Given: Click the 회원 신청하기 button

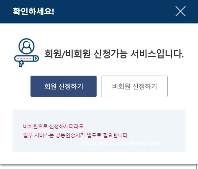Looking at the screenshot, I should pos(64,86).
